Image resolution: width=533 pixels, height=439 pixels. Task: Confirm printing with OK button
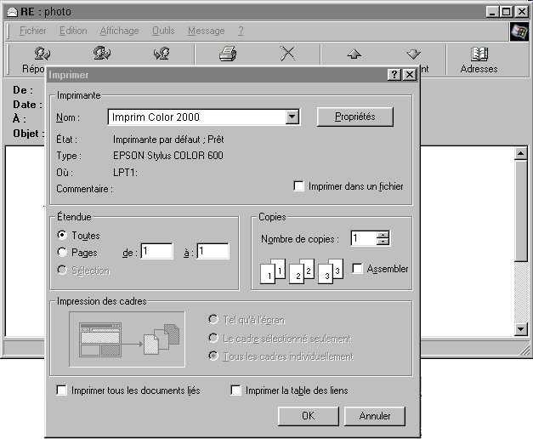point(309,416)
